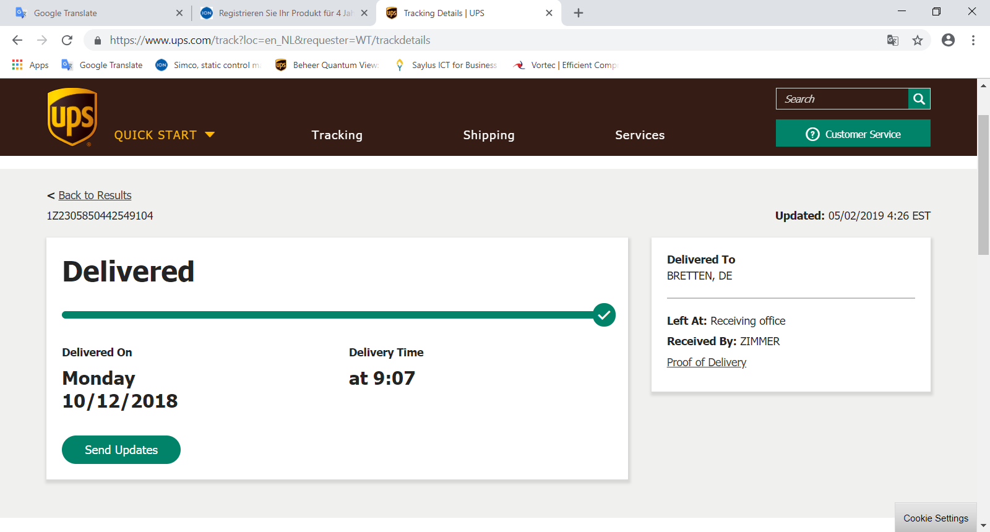990x532 pixels.
Task: Click the Send Updates button
Action: [x=121, y=450]
